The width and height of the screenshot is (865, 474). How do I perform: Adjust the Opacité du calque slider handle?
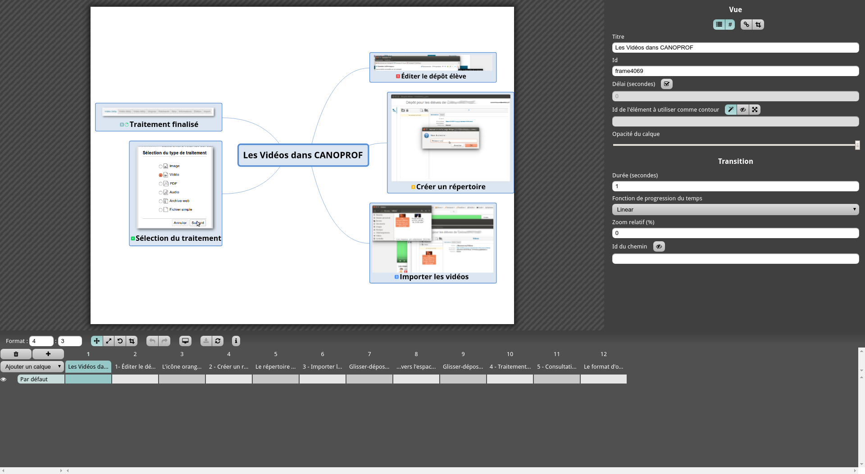[857, 145]
